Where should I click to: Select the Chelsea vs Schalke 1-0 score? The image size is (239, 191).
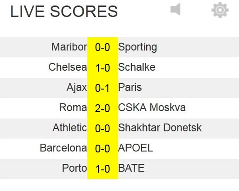pos(102,67)
